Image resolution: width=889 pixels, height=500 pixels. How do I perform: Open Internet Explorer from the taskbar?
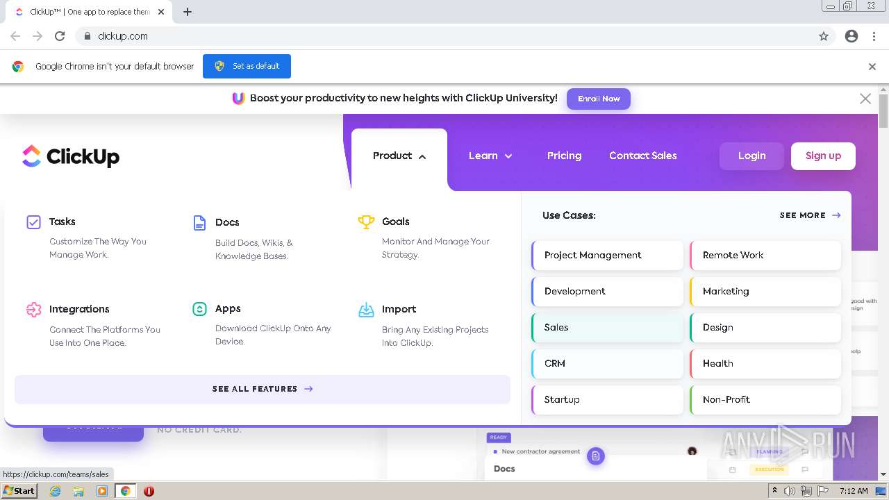pos(55,491)
